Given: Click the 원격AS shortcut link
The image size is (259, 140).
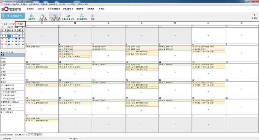Looking at the screenshot, I should (x=101, y=9).
